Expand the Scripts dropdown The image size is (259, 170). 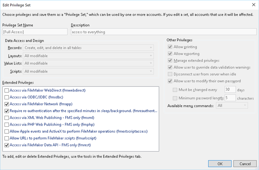tap(88, 71)
